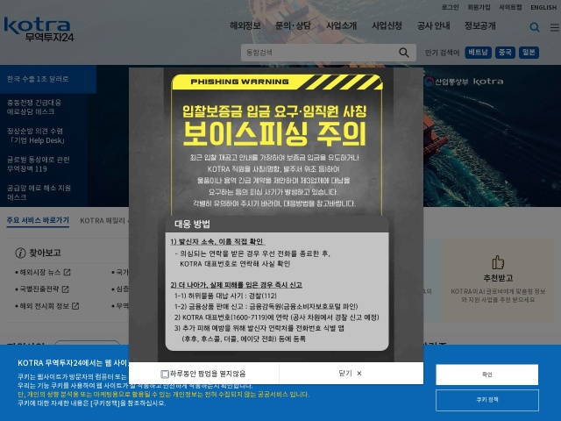
Task: Click the KOTRA 무역투자24 logo
Action: point(39,29)
